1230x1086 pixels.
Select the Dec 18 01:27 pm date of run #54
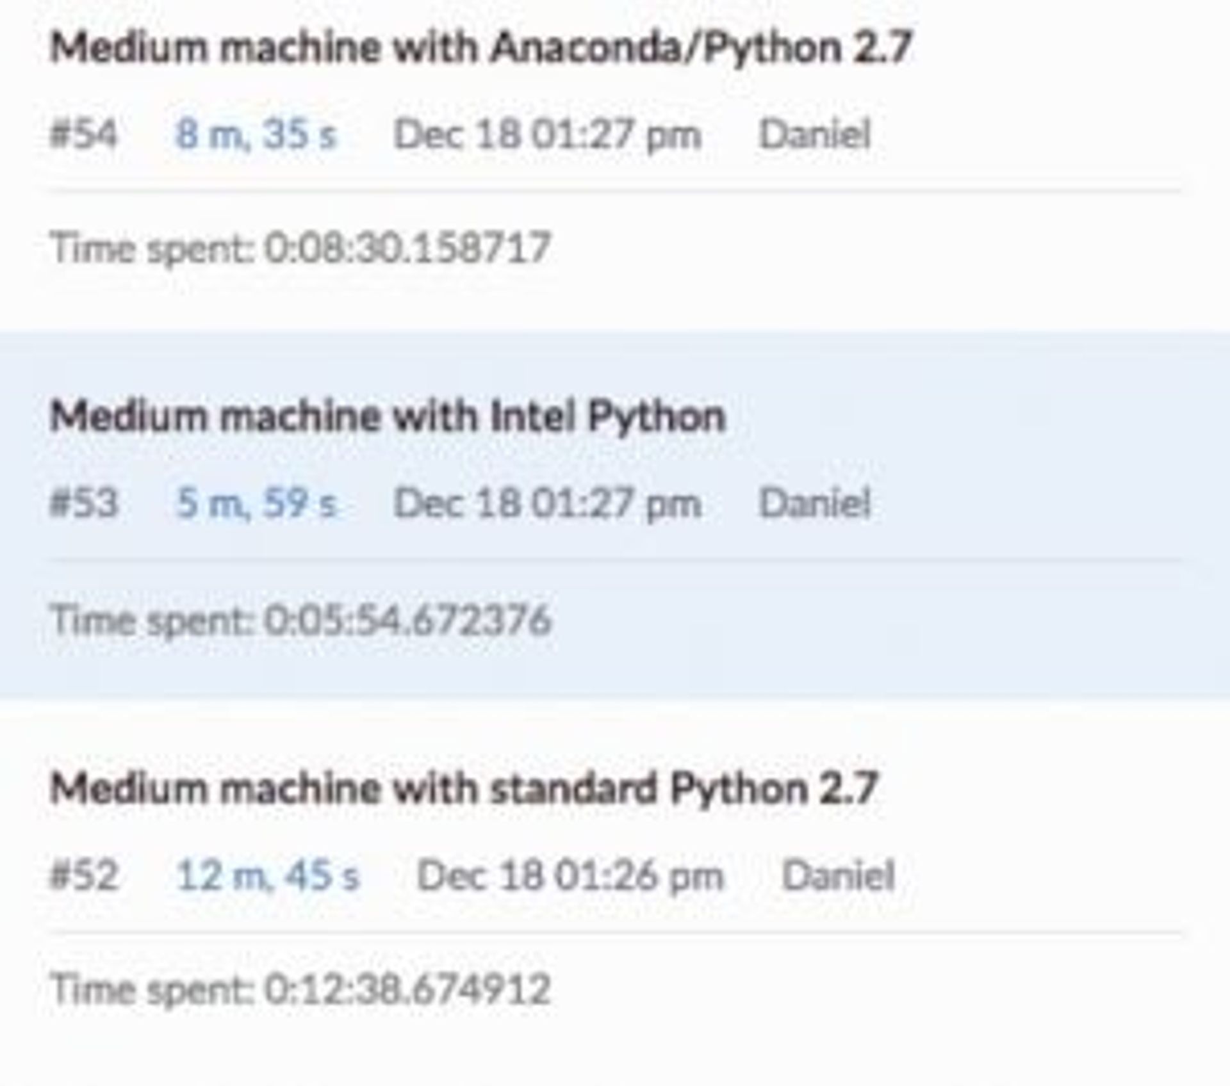point(547,135)
